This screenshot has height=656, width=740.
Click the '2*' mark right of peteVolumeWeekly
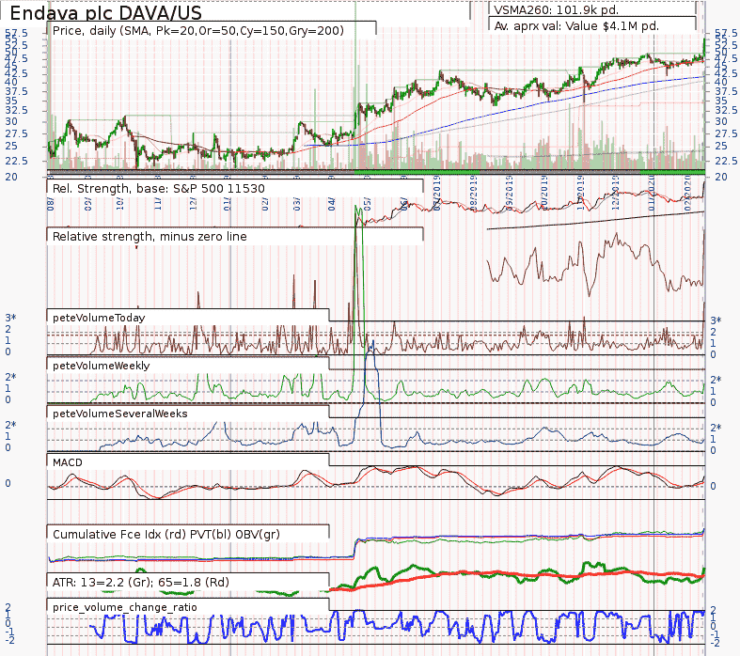click(x=716, y=380)
